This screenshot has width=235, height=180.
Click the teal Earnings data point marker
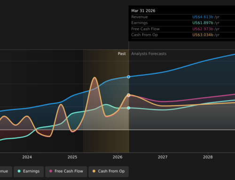(x=128, y=108)
